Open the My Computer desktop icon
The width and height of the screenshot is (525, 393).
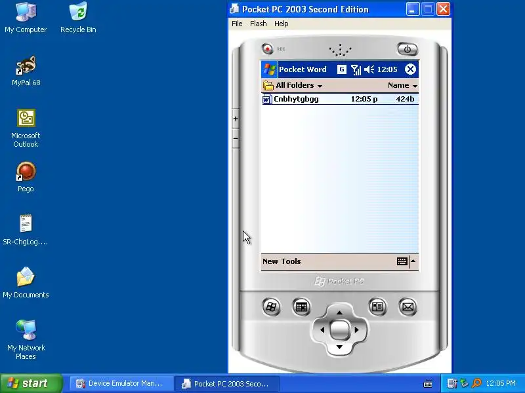click(26, 18)
